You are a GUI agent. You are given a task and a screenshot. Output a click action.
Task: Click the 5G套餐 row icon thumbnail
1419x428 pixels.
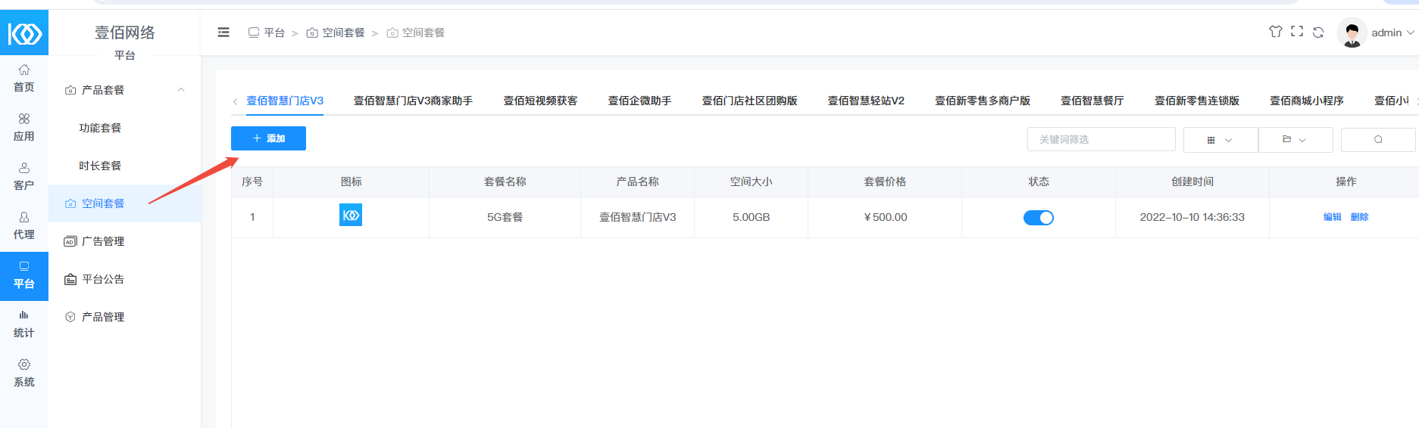point(351,216)
